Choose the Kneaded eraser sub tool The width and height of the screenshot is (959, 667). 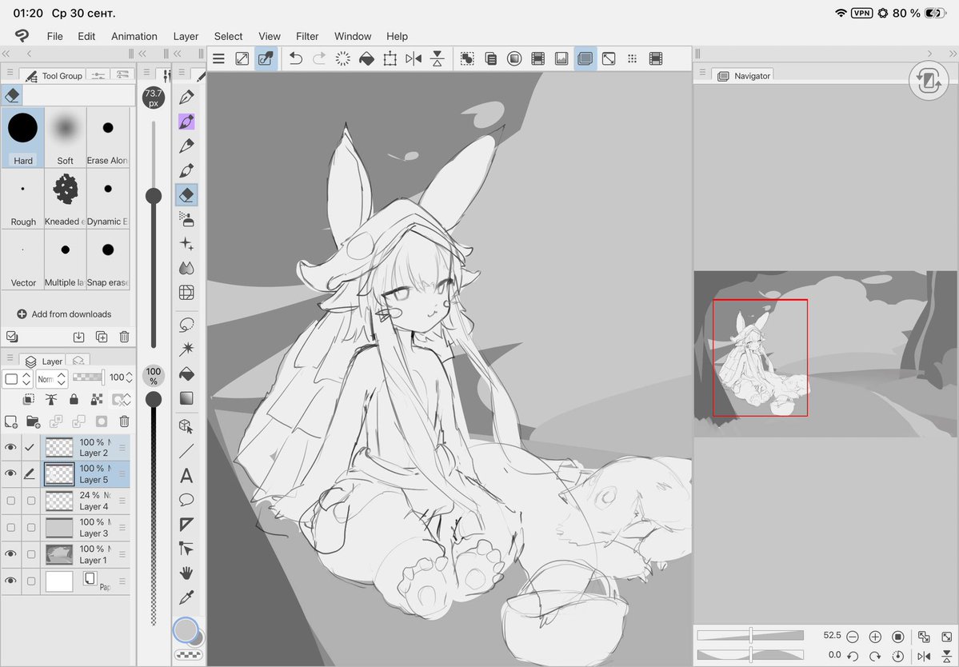65,198
